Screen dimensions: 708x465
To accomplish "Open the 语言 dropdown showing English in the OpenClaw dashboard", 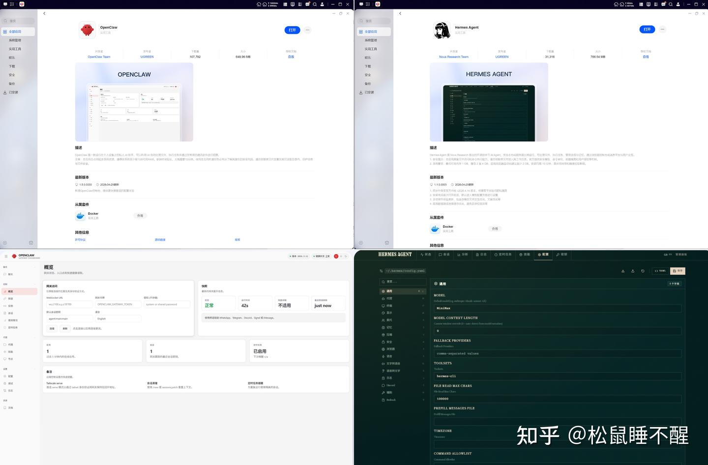I will (118, 319).
